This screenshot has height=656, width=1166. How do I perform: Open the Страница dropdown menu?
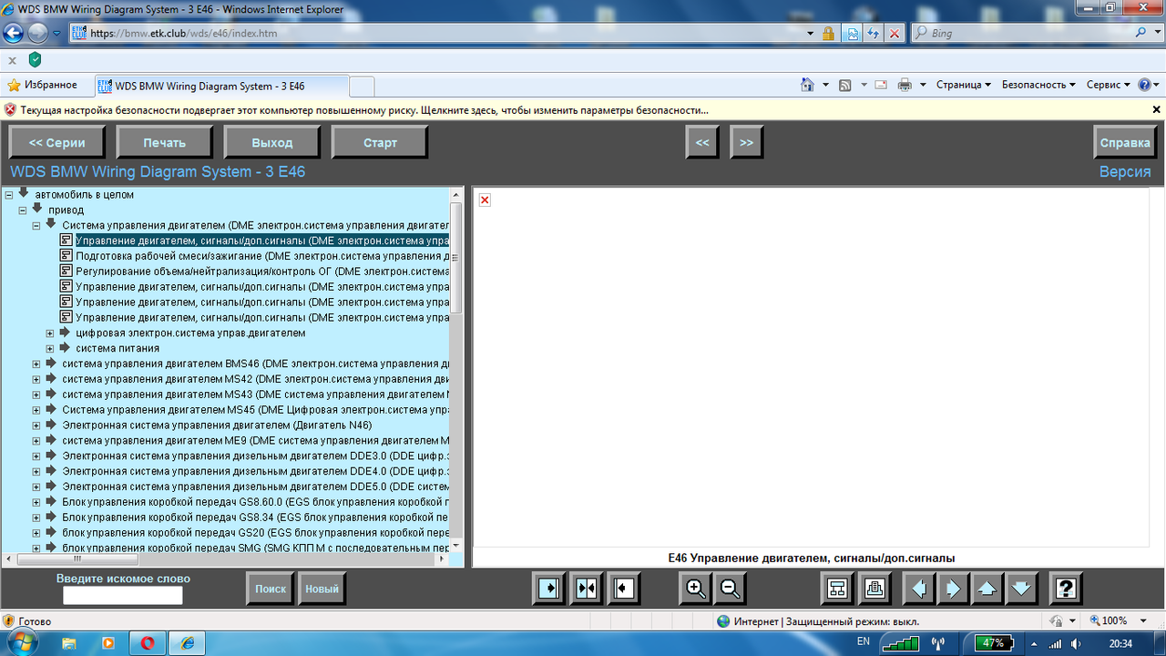point(963,85)
